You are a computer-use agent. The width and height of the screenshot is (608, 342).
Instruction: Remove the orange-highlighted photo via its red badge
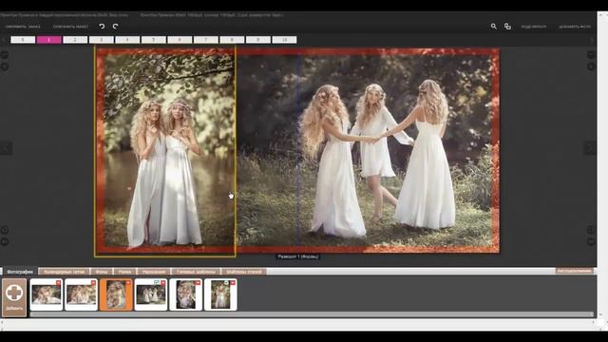pyautogui.click(x=128, y=283)
